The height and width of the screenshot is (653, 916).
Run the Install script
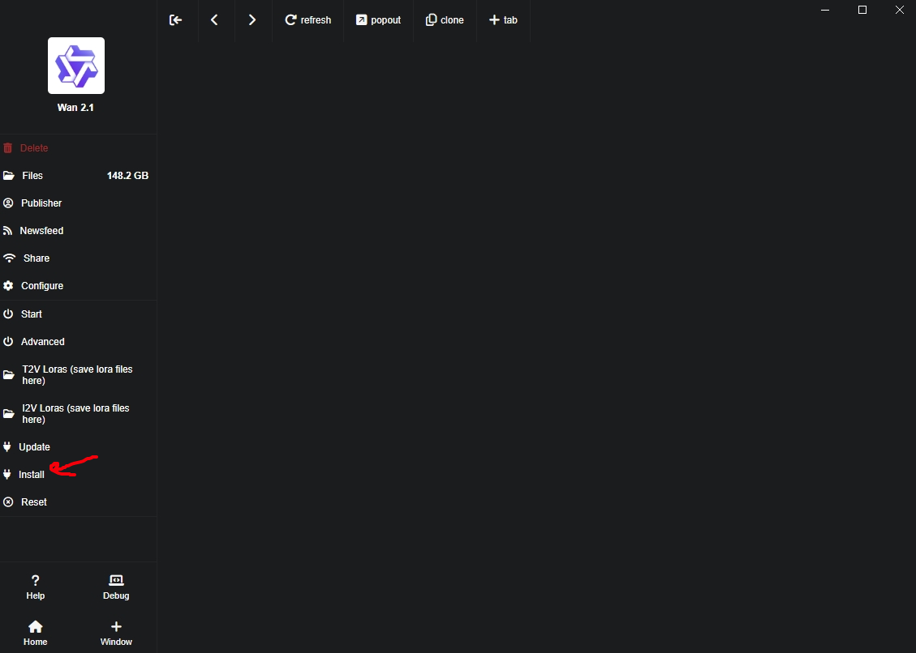tap(31, 475)
